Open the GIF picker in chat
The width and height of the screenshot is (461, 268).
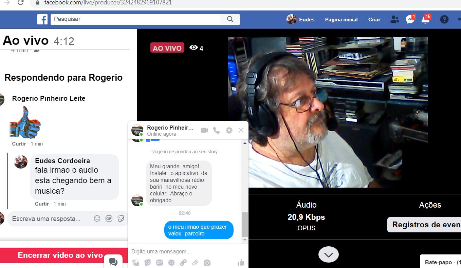click(160, 262)
